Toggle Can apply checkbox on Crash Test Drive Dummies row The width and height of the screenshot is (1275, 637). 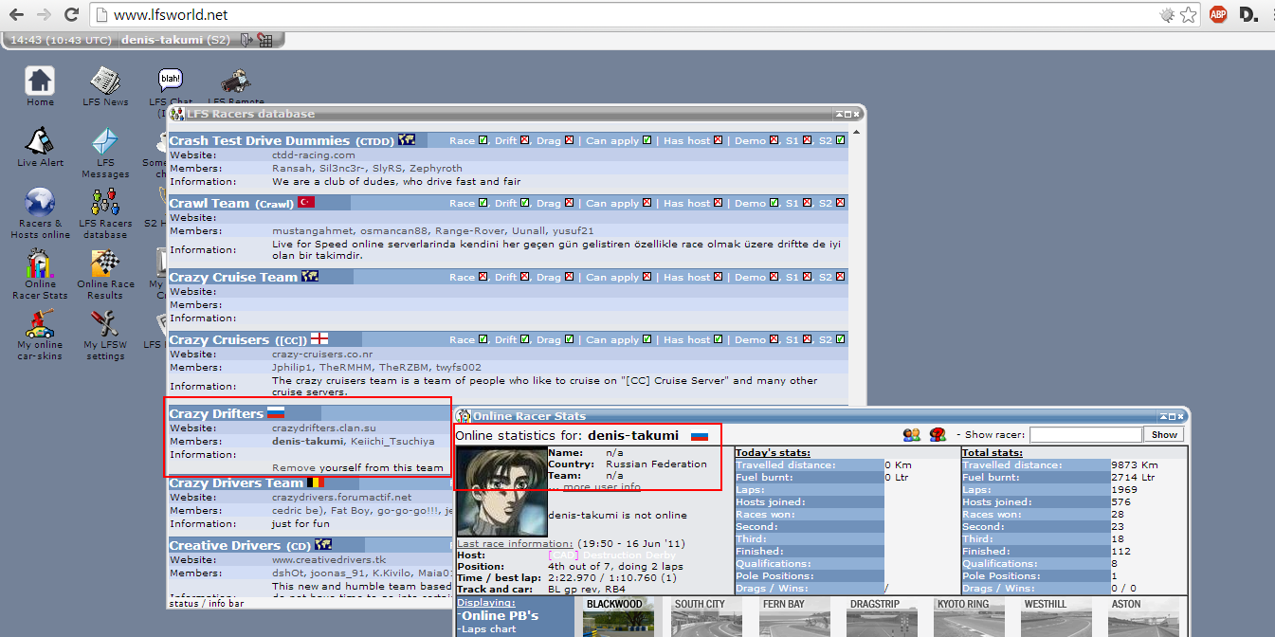(647, 140)
